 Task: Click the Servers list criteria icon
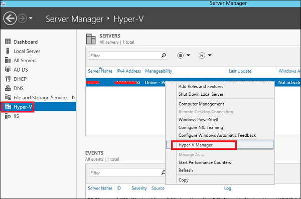click(x=180, y=55)
